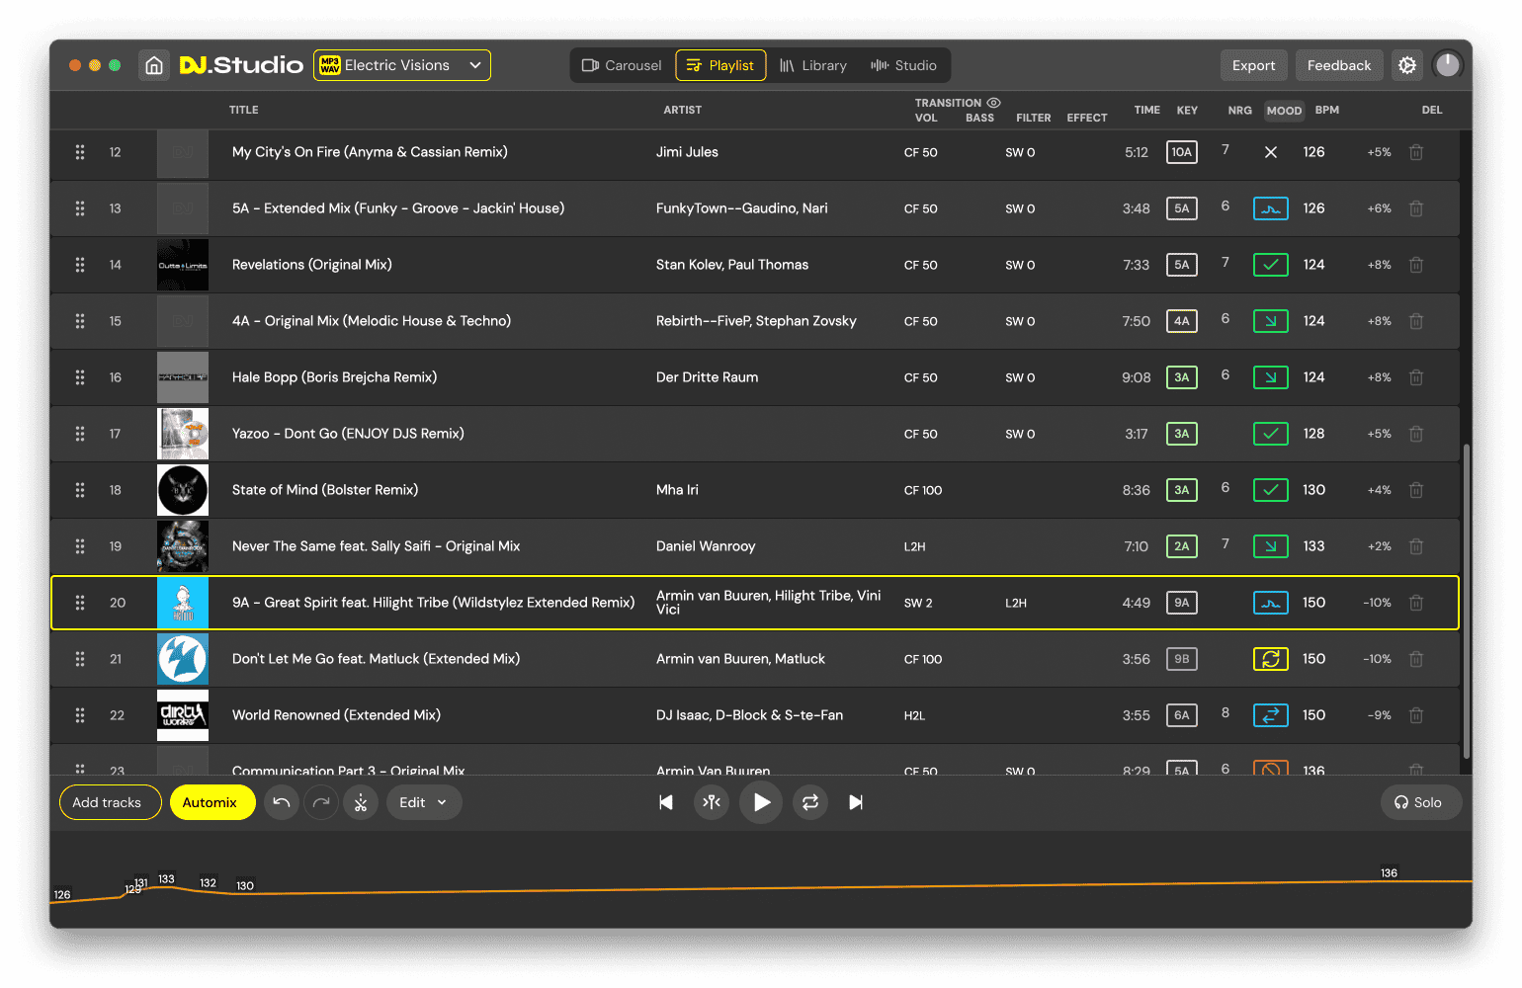The image size is (1522, 988).
Task: Click the mood icon for World Renowned
Action: (x=1270, y=715)
